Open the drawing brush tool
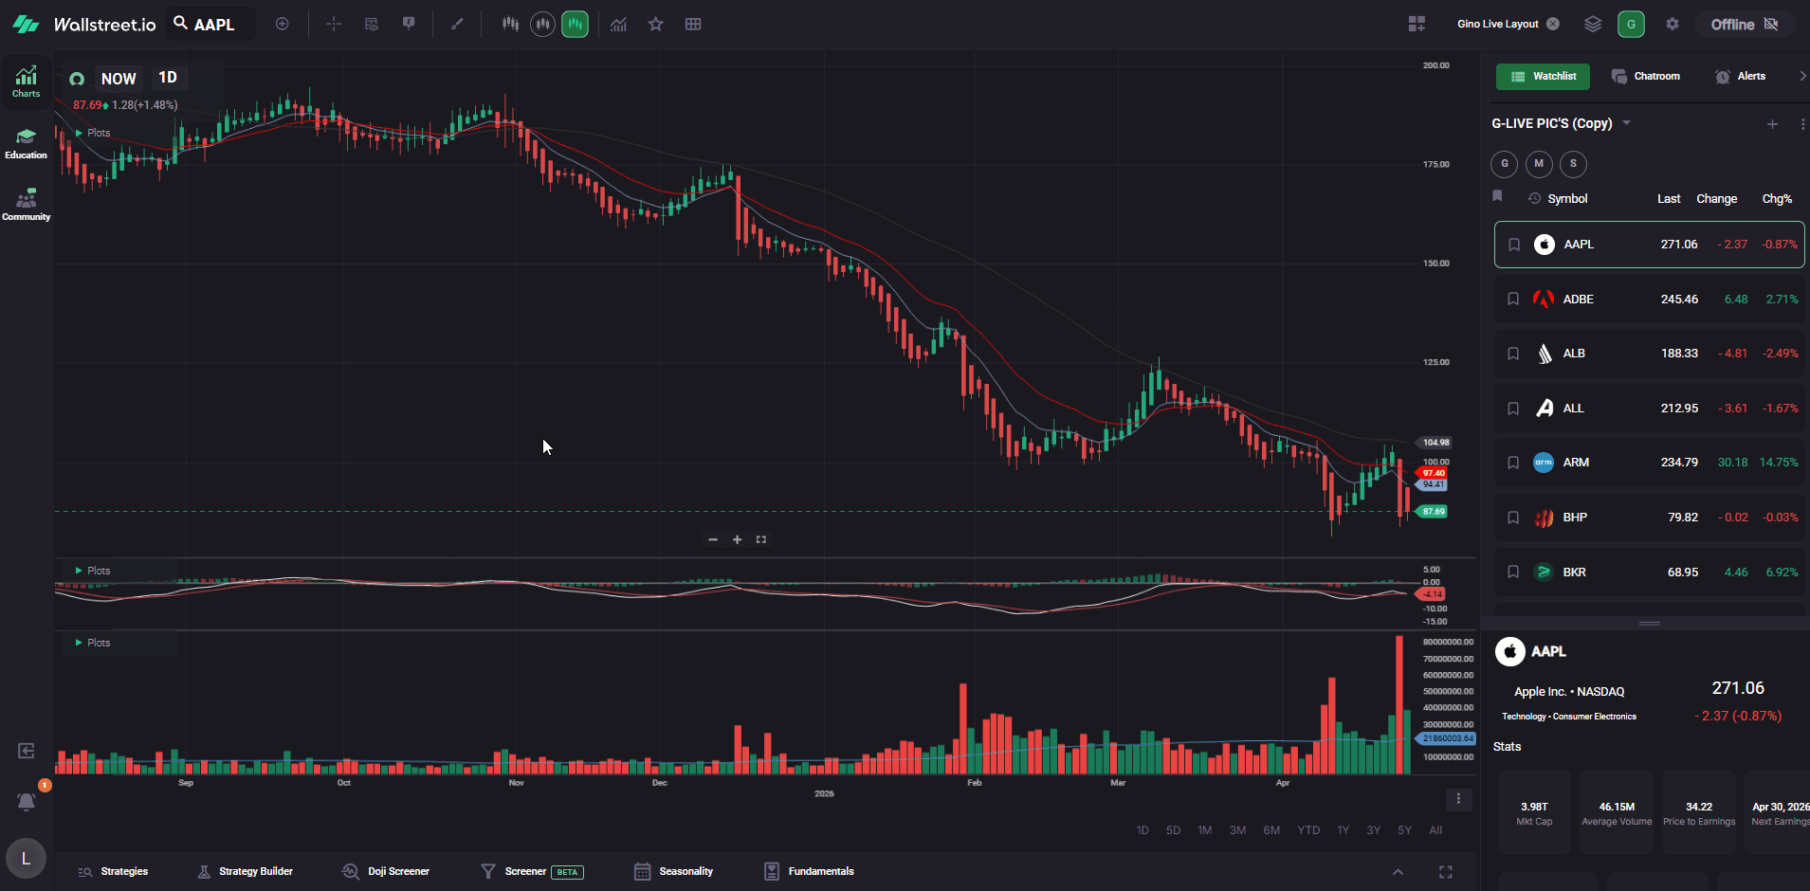Screen dimensions: 1810x891 tap(457, 24)
